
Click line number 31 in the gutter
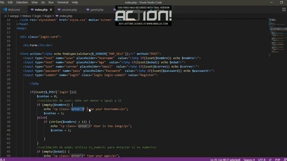pyautogui.click(x=9, y=92)
